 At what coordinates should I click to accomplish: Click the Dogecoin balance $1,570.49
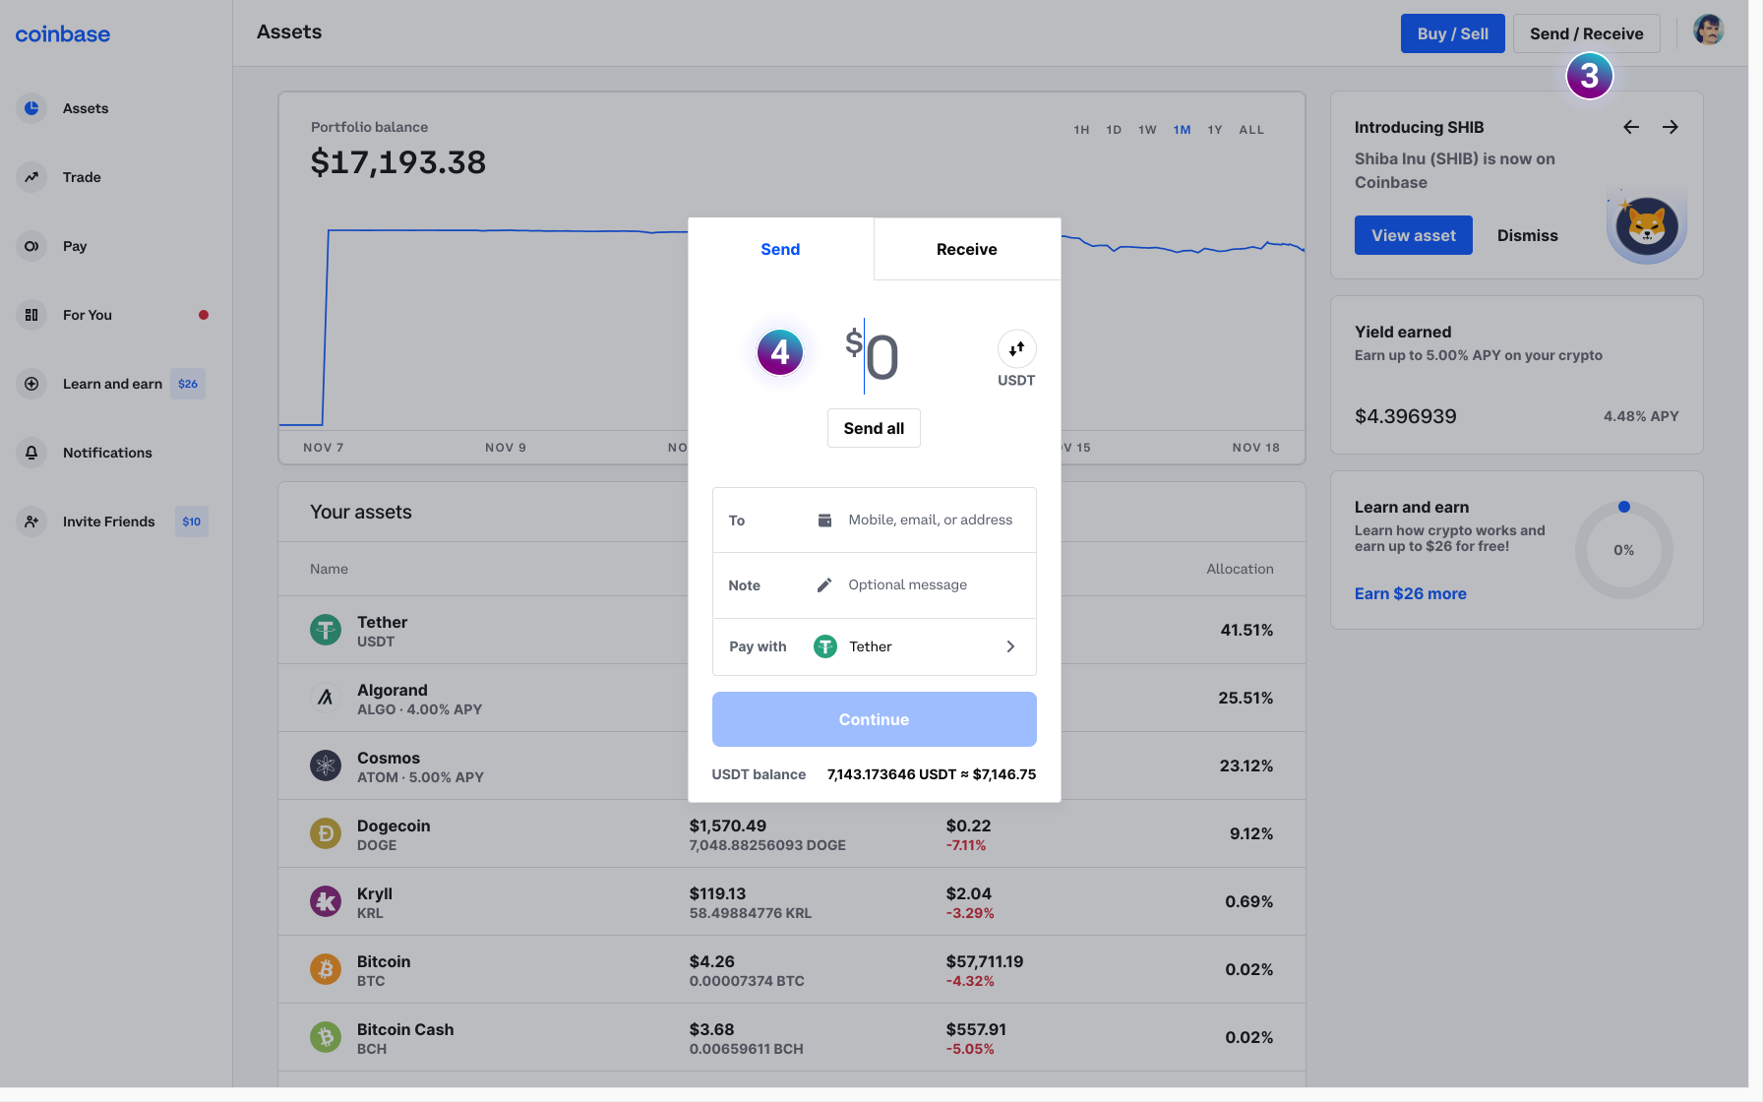click(x=727, y=826)
